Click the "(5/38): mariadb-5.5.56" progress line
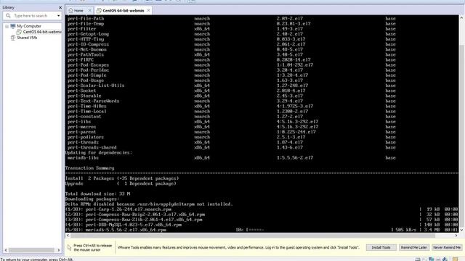 click(x=262, y=230)
